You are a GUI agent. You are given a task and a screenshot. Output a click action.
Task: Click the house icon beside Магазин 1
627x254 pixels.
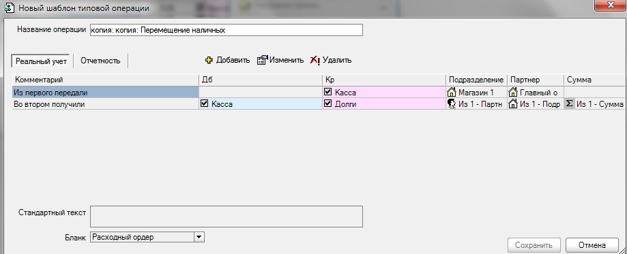(452, 92)
